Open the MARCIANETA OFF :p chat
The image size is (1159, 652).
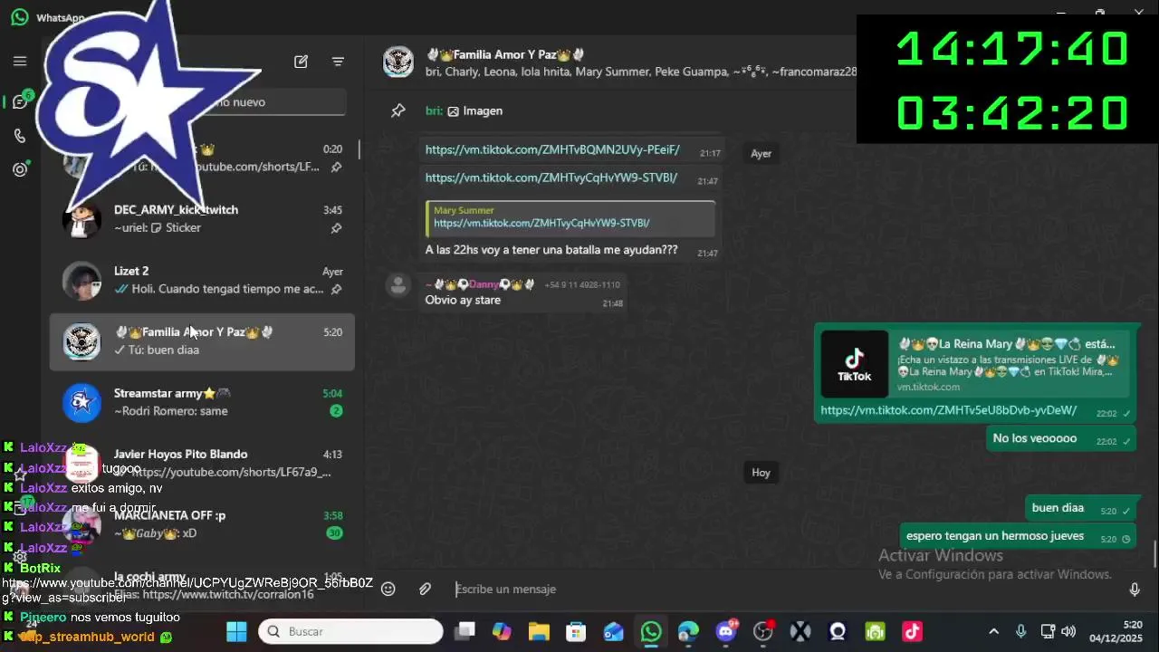click(x=202, y=524)
